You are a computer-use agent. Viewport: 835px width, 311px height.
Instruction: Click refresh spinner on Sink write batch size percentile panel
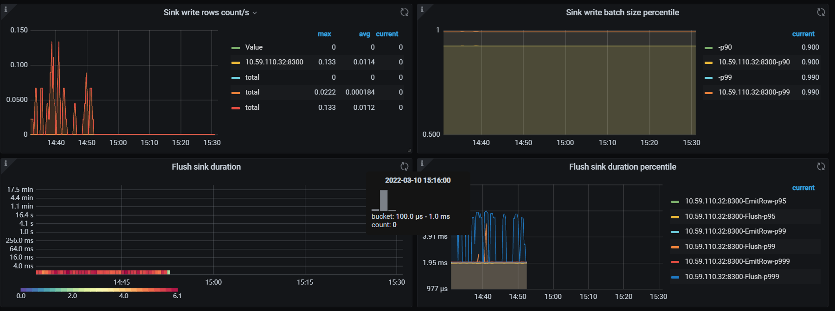pos(821,12)
